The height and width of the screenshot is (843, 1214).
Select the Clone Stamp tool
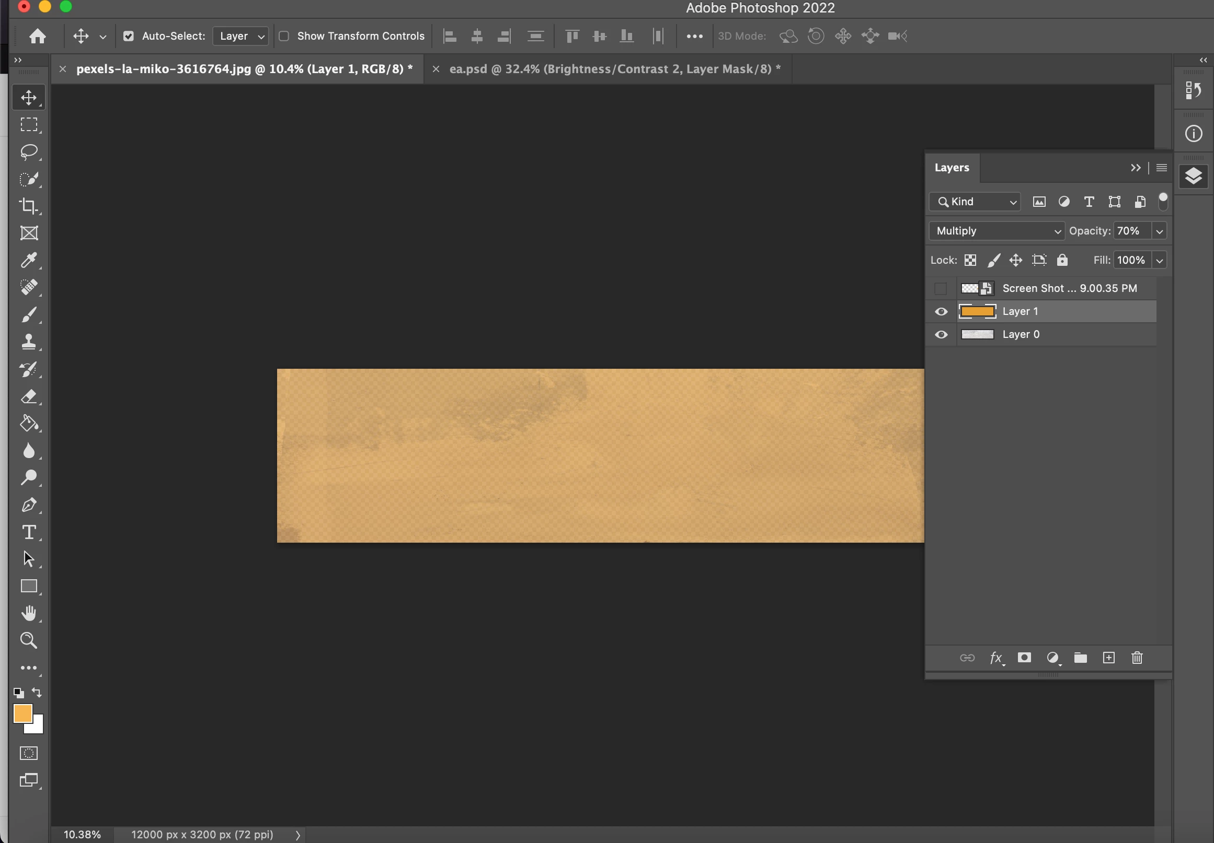tap(29, 342)
